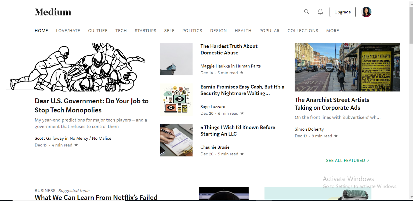Open 'Earnin Promises Easy Cash' article
The height and width of the screenshot is (201, 413).
pyautogui.click(x=242, y=90)
